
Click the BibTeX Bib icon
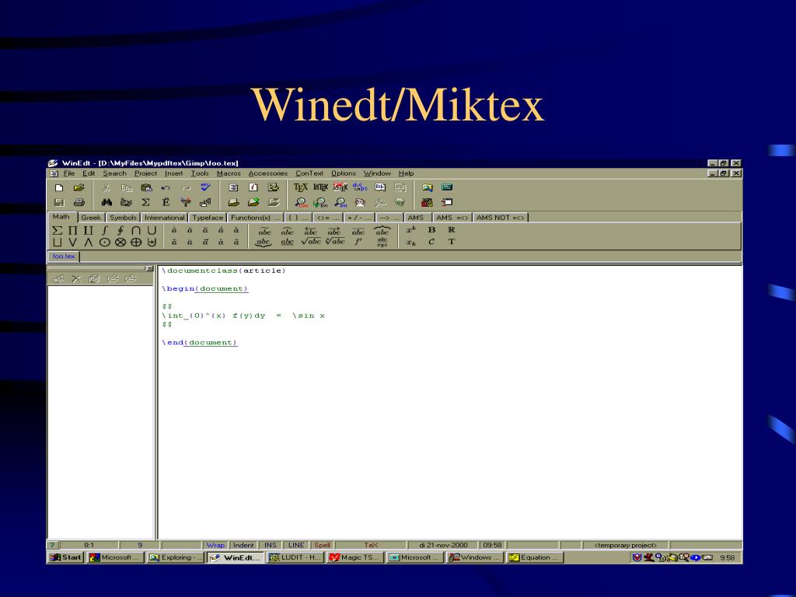tap(379, 187)
